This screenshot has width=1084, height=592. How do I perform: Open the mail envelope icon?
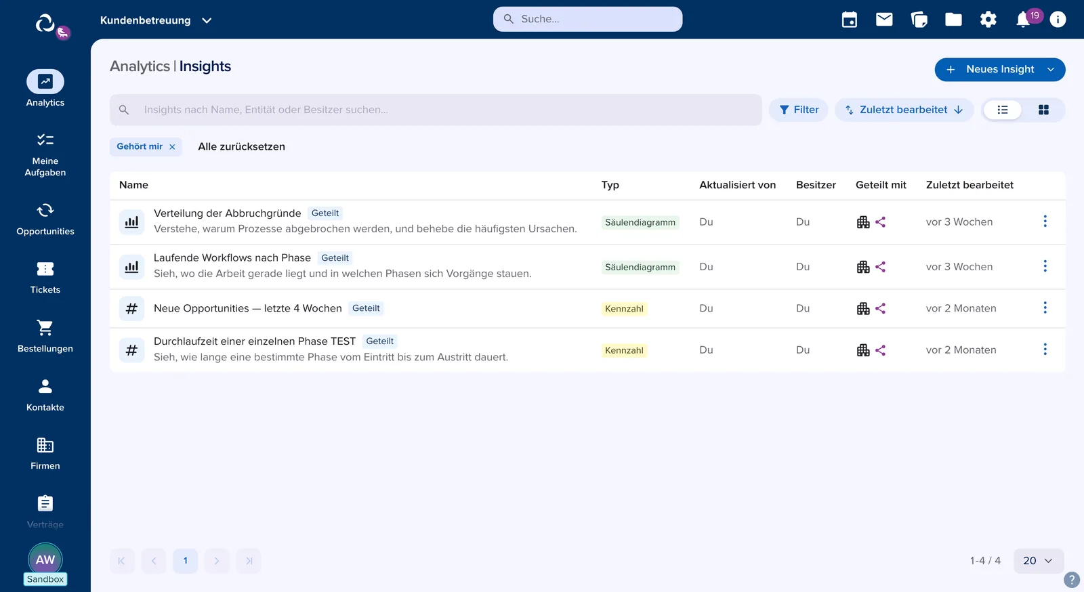coord(884,20)
